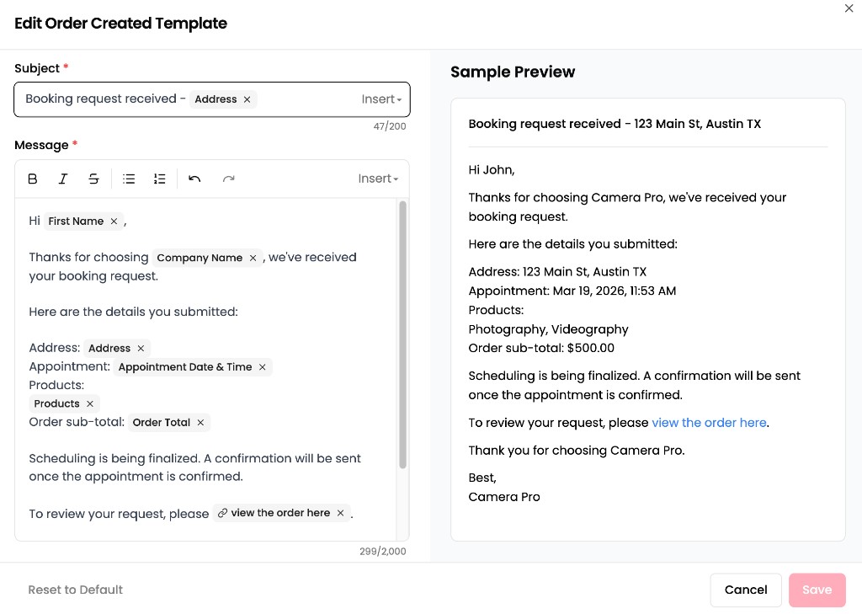Screen dimensions: 862x614
Task: Cancel editing the template
Action: 746,590
